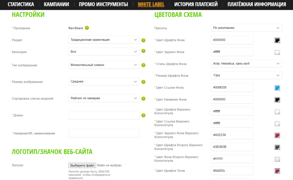Open red swatch for Цвет Заднего Фона Верхнего Колонтитула

pyautogui.click(x=277, y=135)
